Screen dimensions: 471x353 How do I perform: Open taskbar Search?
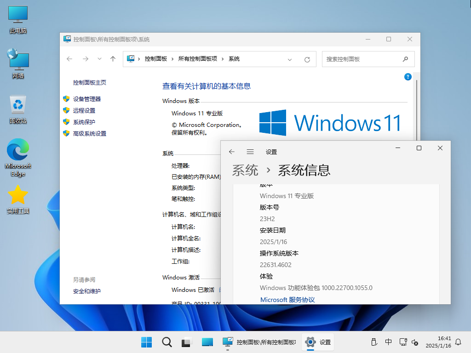point(167,342)
